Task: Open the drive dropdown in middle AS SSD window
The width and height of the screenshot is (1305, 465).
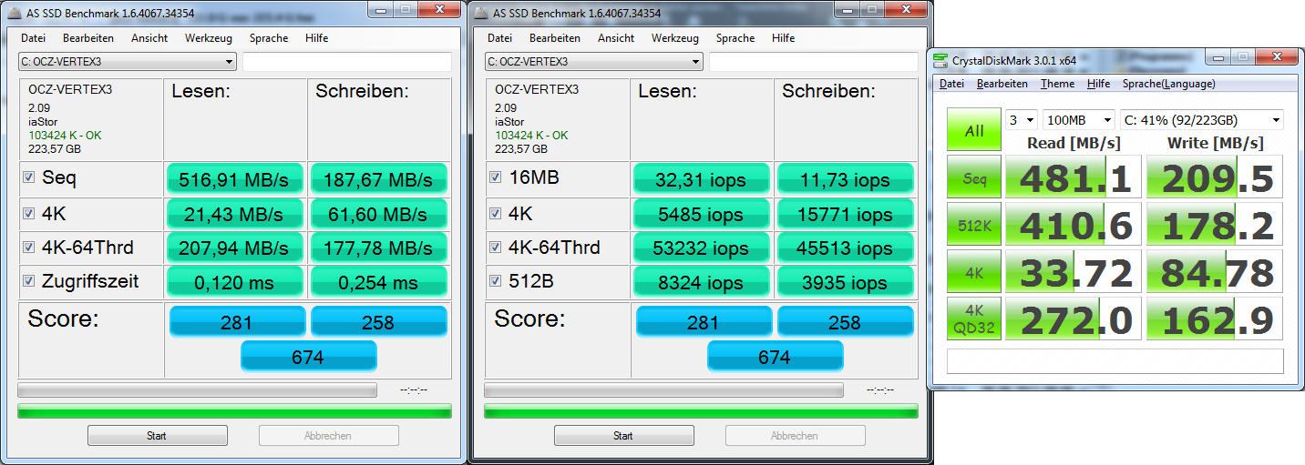Action: pyautogui.click(x=593, y=62)
